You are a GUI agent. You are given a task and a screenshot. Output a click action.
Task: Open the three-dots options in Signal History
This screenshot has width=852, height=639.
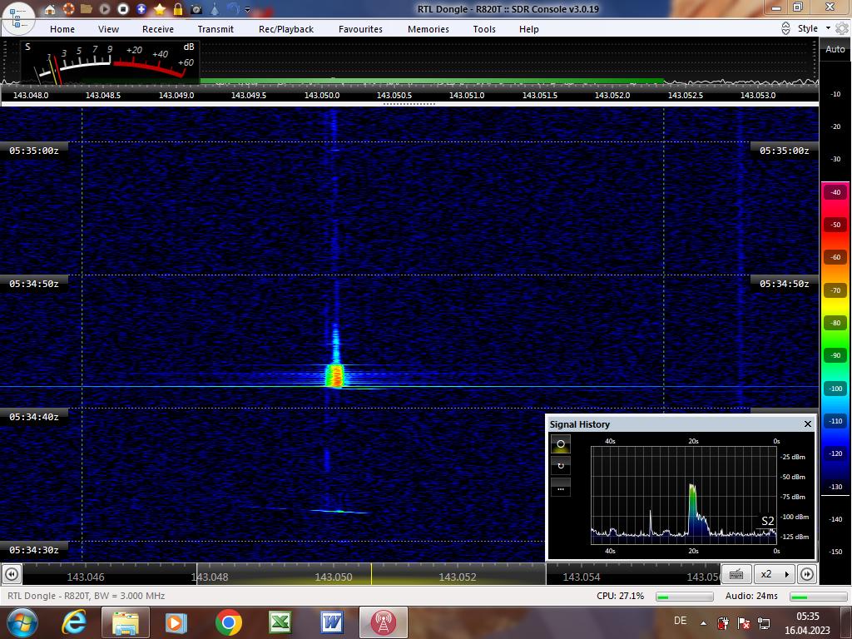[x=561, y=488]
